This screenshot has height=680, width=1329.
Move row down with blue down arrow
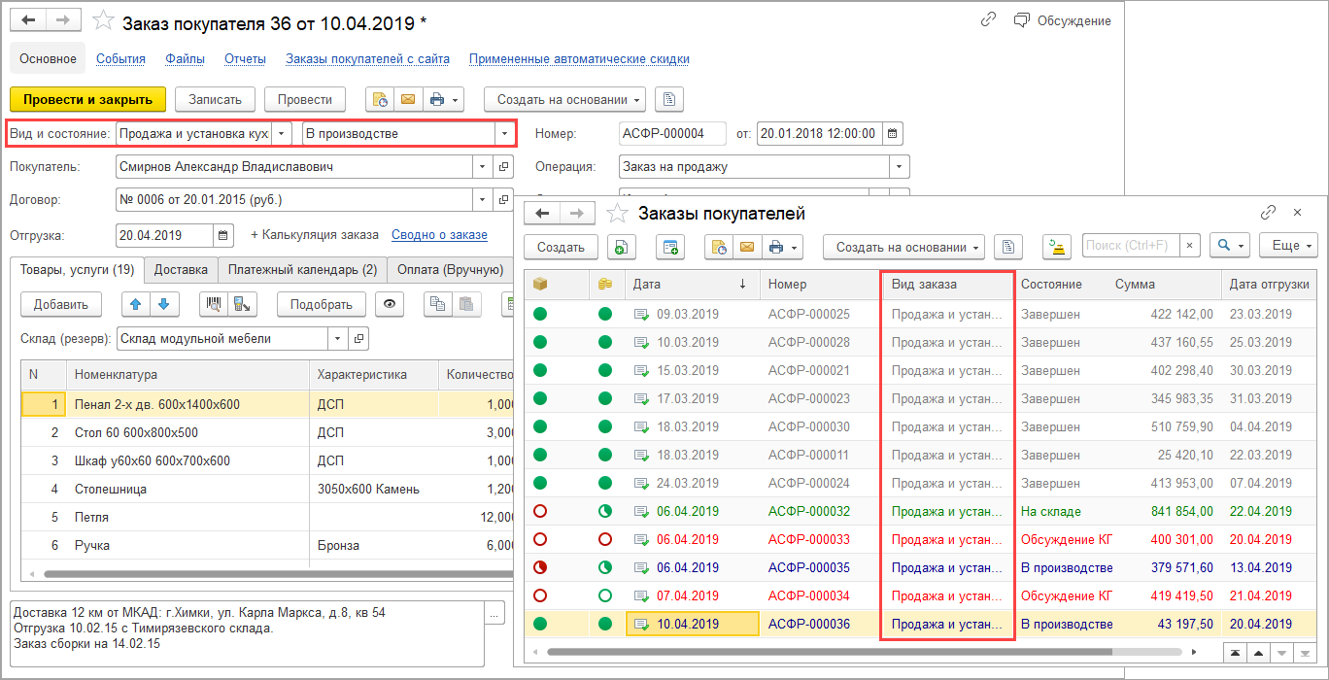click(x=163, y=304)
